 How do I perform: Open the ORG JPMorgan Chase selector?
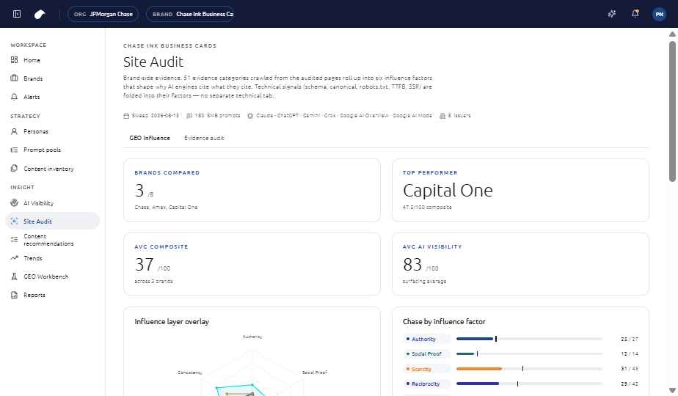tap(103, 14)
